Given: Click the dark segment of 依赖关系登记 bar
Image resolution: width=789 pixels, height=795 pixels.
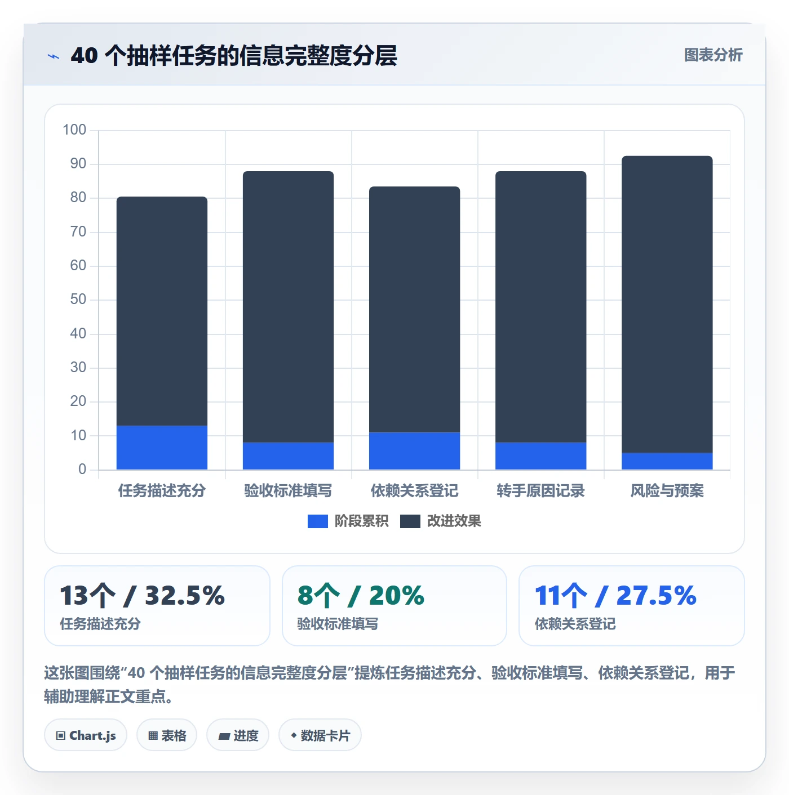Looking at the screenshot, I should pos(414,310).
